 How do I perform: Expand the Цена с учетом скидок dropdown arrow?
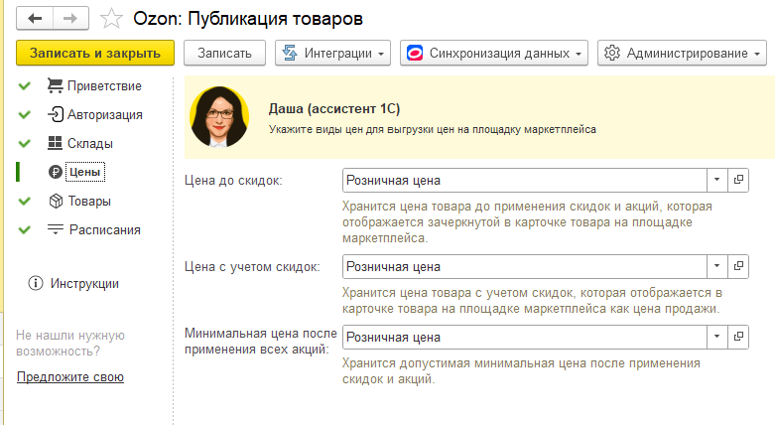tap(716, 267)
